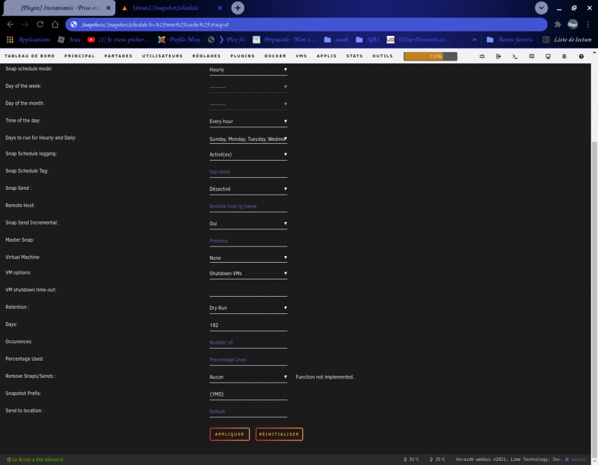The height and width of the screenshot is (465, 598).
Task: Open the Applications bookmark grid icon
Action: point(10,39)
